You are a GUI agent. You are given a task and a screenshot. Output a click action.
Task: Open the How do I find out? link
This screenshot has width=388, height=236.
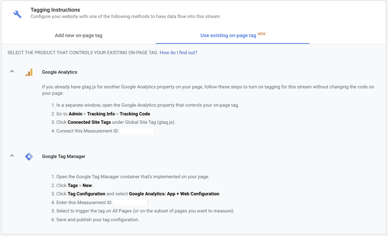pos(178,53)
